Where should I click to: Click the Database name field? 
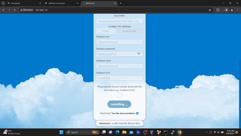pos(119,66)
